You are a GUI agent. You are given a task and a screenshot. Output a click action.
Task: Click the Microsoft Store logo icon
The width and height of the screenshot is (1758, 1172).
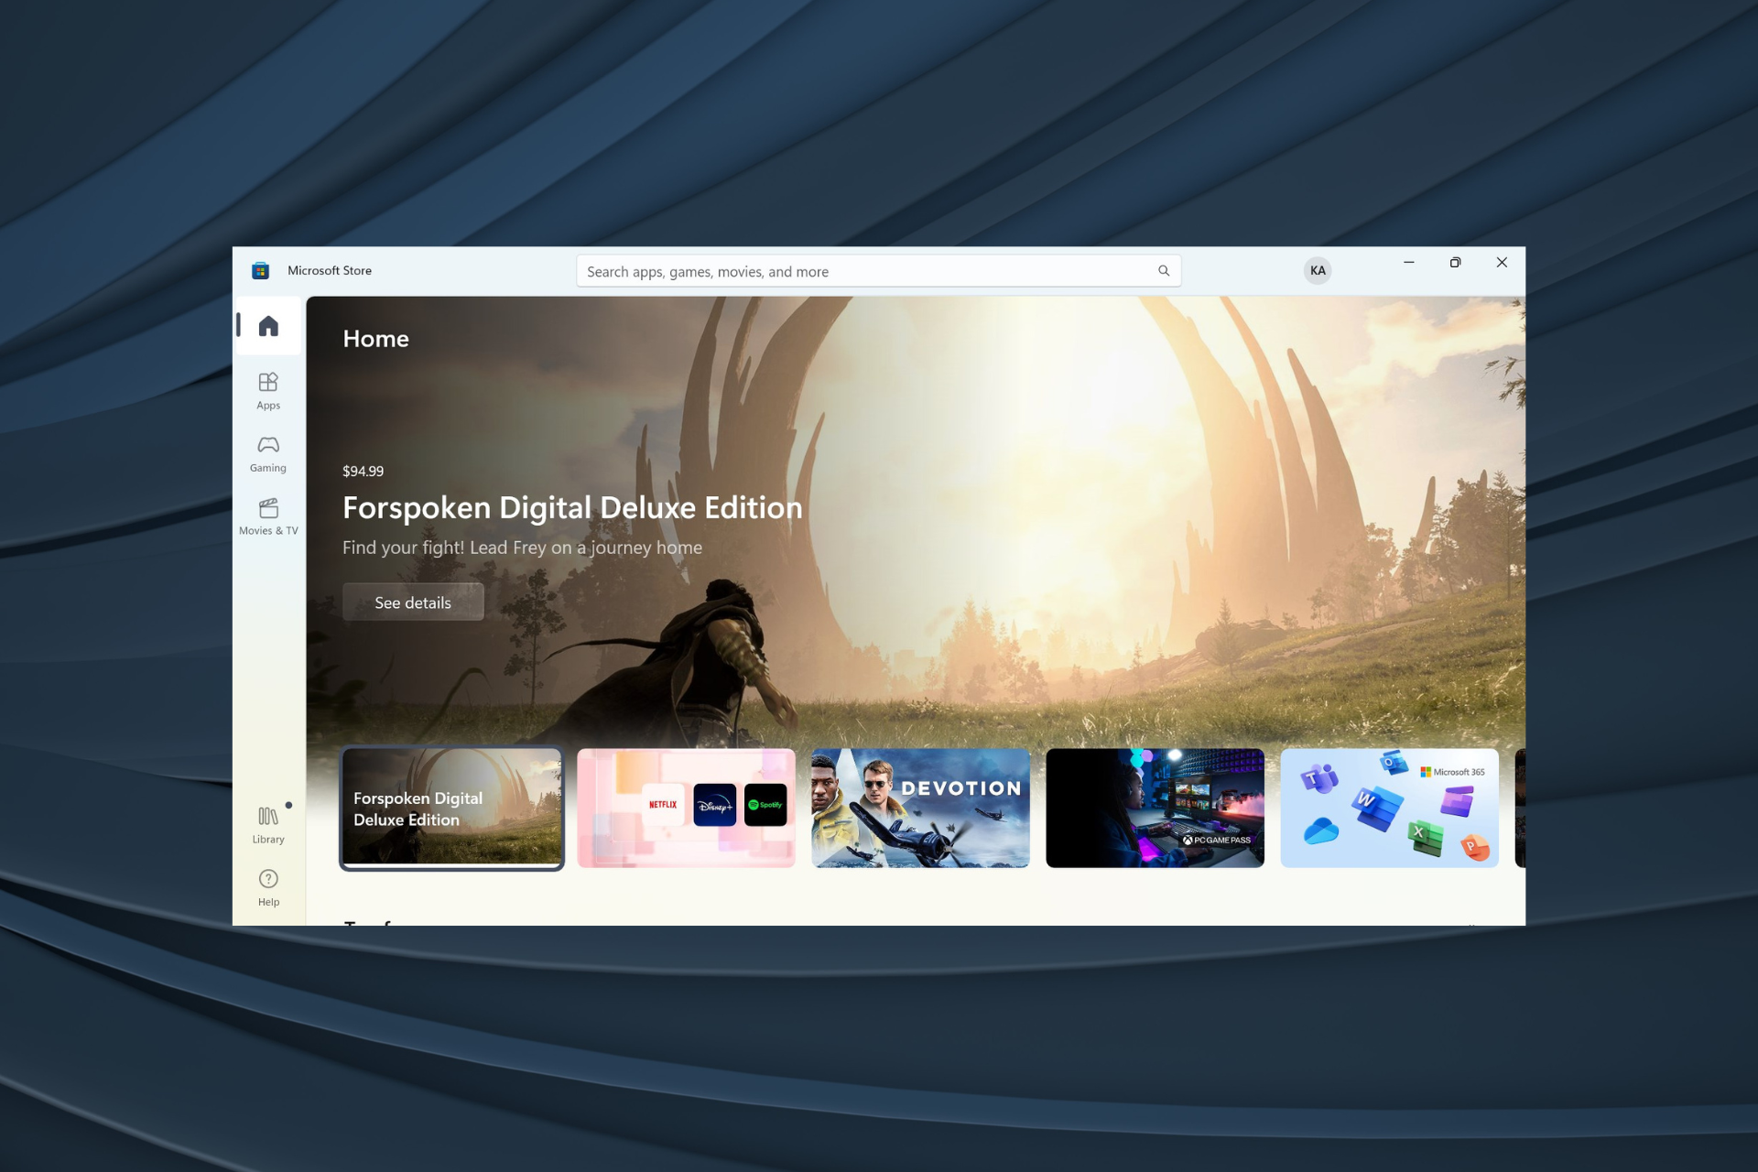click(x=260, y=271)
